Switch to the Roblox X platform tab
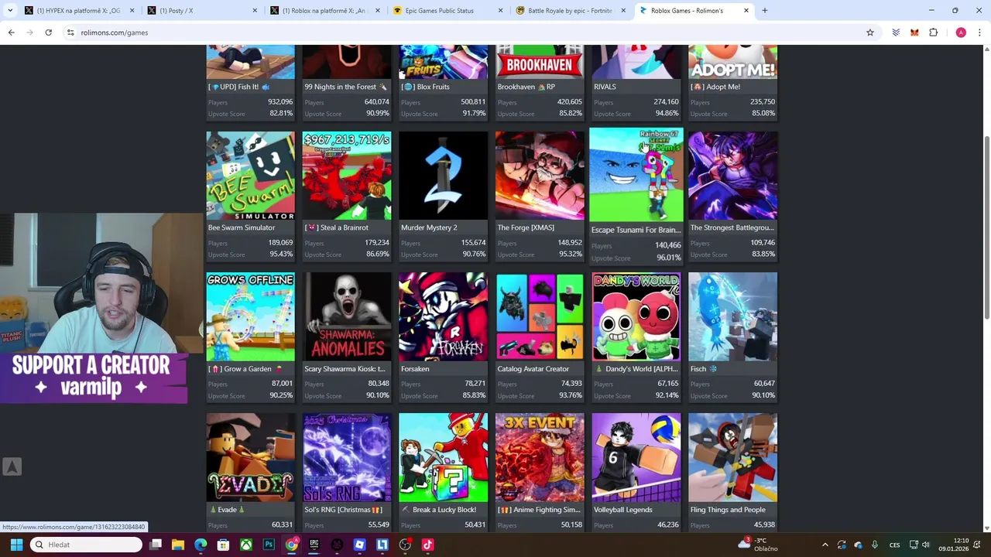Viewport: 991px width, 557px height. (x=325, y=11)
